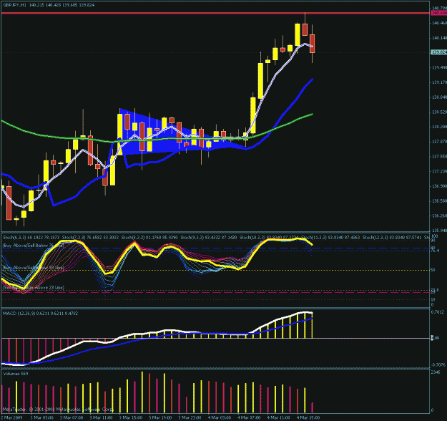This screenshot has height=421, width=447.
Task: Click the green current price tag 139.824
Action: [x=439, y=52]
